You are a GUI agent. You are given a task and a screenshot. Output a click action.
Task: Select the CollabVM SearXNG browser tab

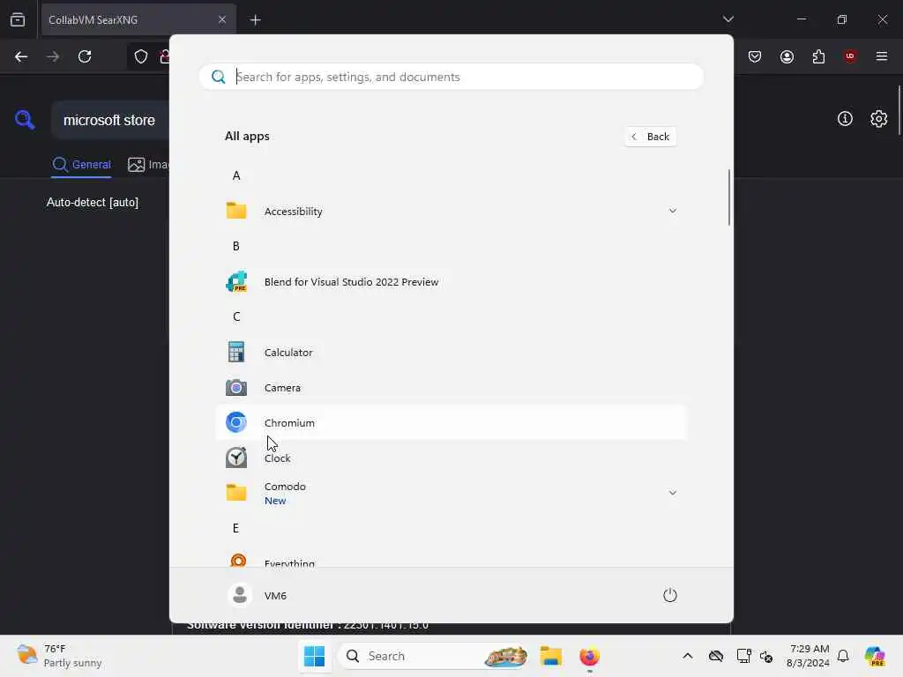pos(138,19)
